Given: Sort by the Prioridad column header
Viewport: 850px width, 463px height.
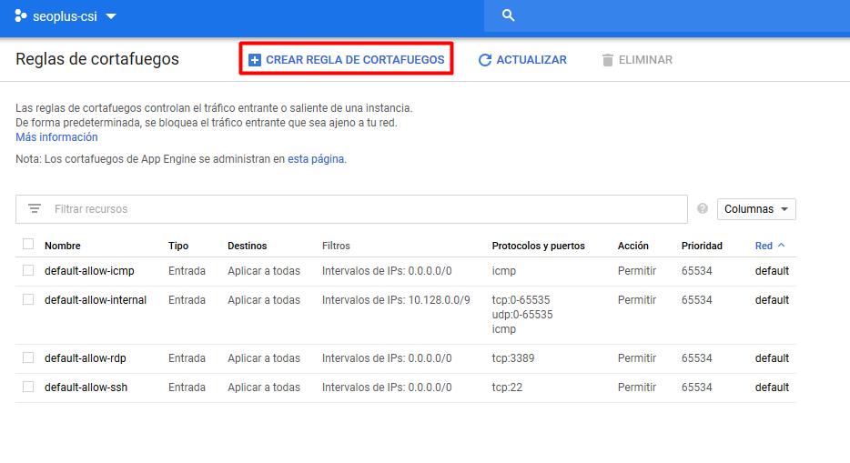Looking at the screenshot, I should 702,246.
